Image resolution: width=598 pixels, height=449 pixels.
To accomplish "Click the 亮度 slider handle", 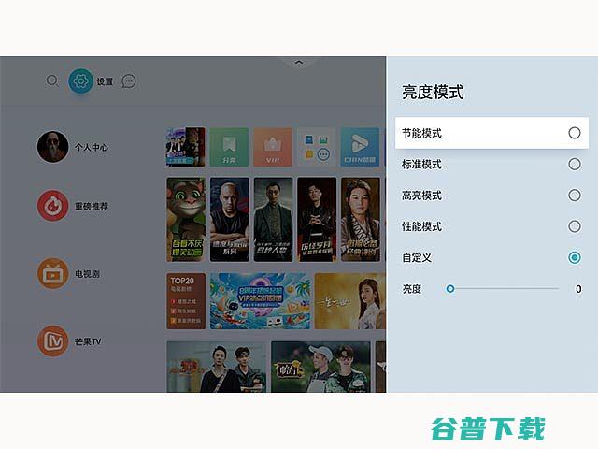I will pos(450,289).
